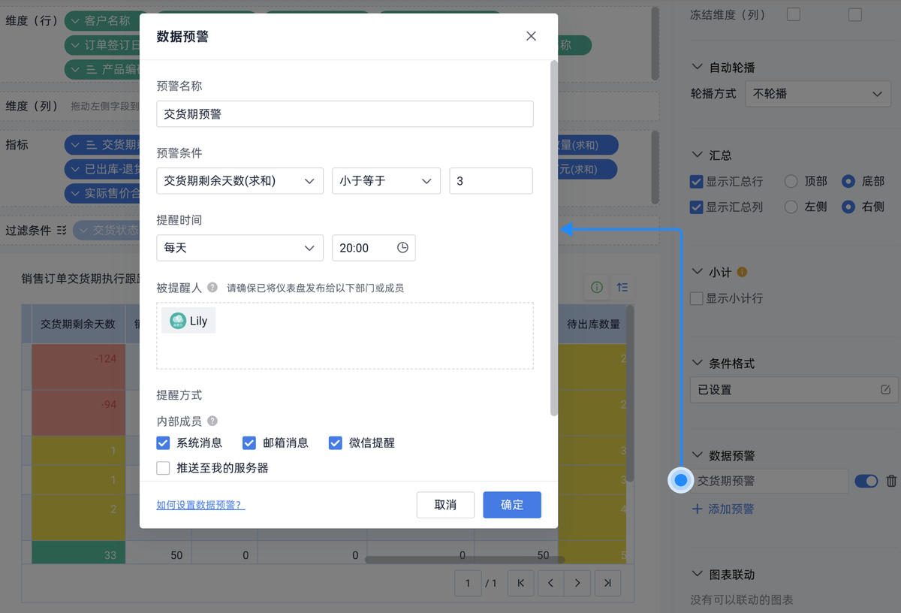Click the orange info icon beside 小计
Image resolution: width=901 pixels, height=613 pixels.
(x=743, y=271)
